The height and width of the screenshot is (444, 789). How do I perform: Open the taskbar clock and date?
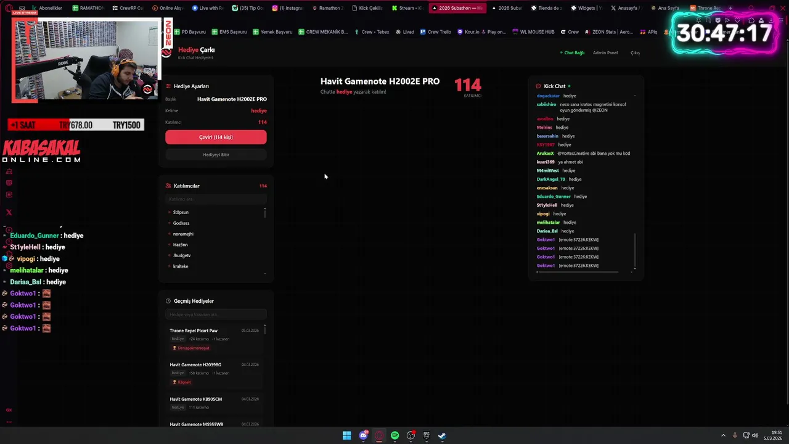click(773, 435)
